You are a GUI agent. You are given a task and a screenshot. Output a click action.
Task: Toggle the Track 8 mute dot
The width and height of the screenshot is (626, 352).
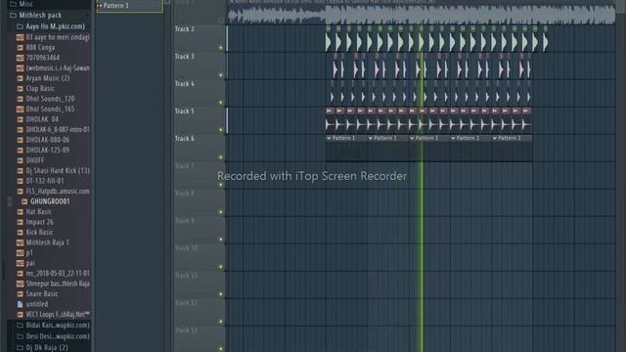pos(221,212)
